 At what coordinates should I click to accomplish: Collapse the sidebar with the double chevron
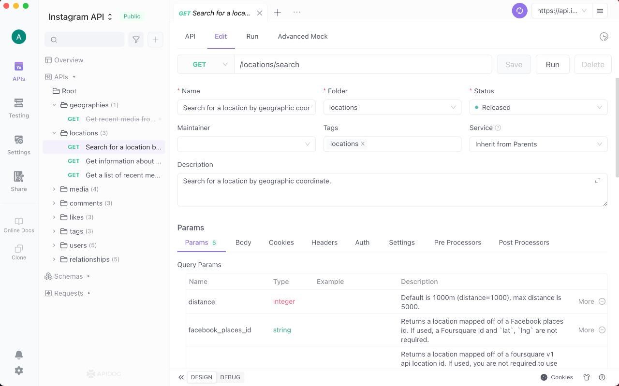(181, 377)
